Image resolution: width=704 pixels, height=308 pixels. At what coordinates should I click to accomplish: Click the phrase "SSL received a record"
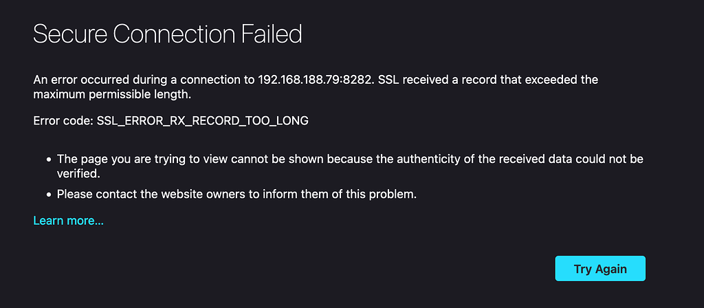click(x=426, y=80)
